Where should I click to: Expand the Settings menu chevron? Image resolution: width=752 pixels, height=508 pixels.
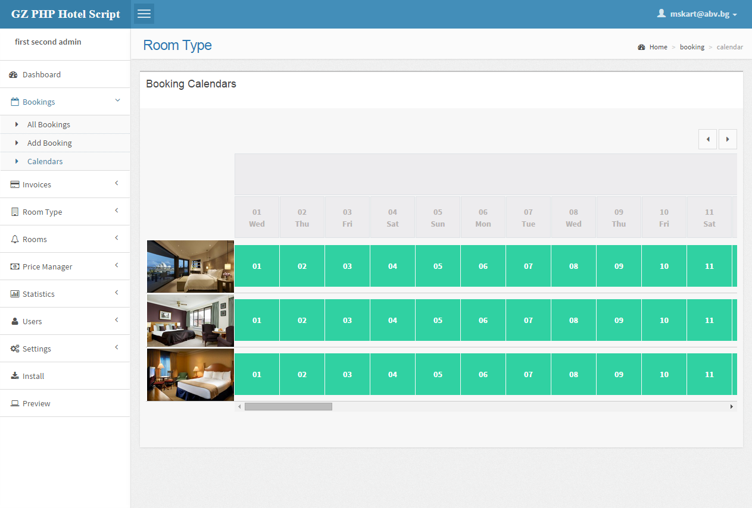click(117, 347)
